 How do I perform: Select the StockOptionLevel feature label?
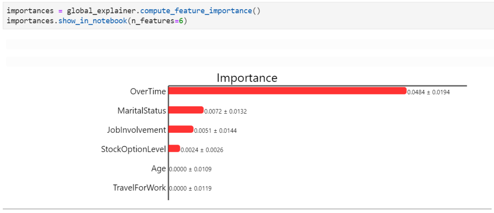[x=133, y=149]
